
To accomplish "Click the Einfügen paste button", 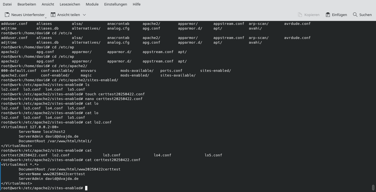I will [336, 15].
